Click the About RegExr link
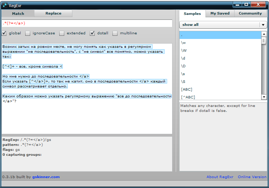 point(219,177)
